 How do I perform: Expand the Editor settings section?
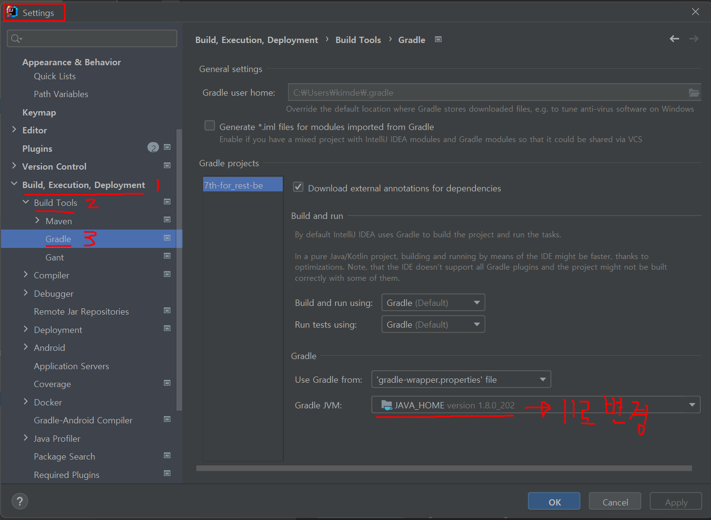coord(14,129)
